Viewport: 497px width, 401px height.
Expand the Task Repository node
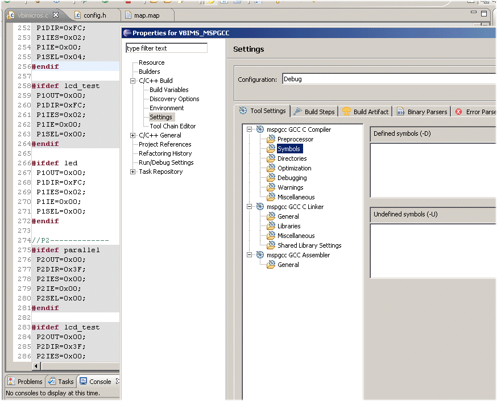(133, 172)
